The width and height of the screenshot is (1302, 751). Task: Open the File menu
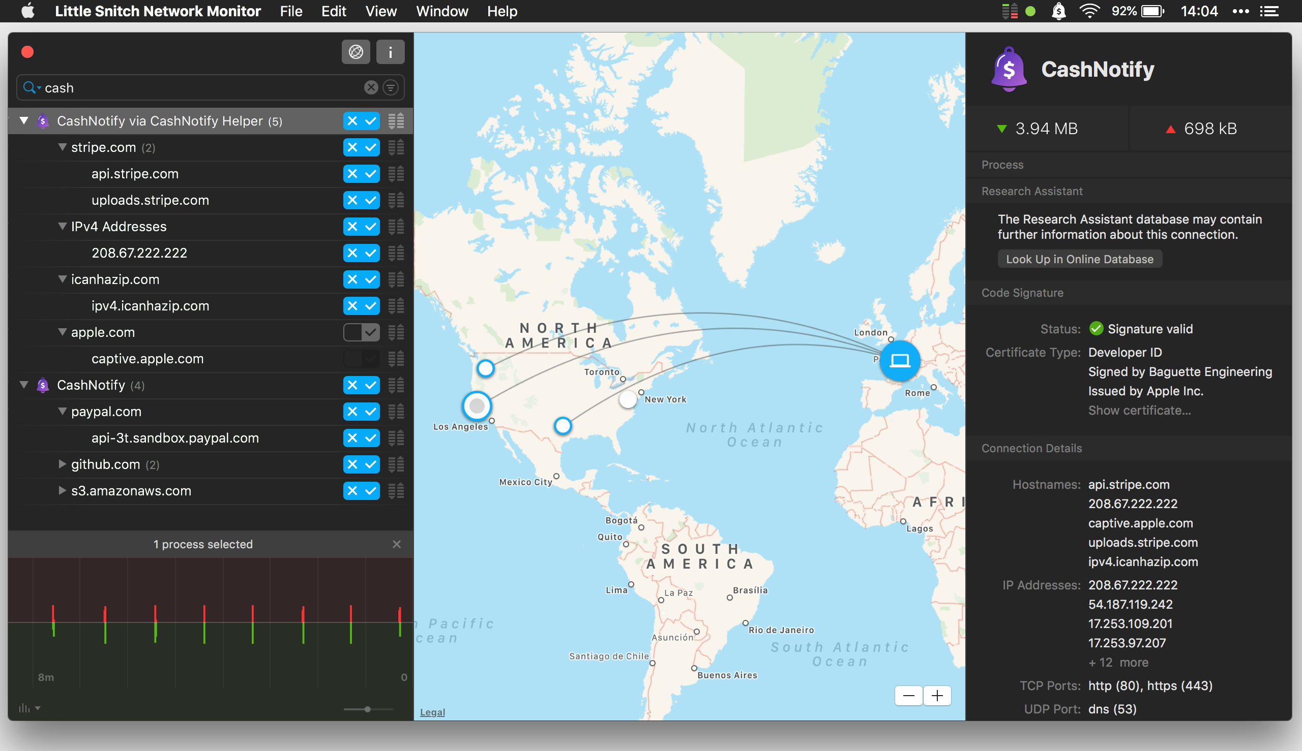coord(290,11)
